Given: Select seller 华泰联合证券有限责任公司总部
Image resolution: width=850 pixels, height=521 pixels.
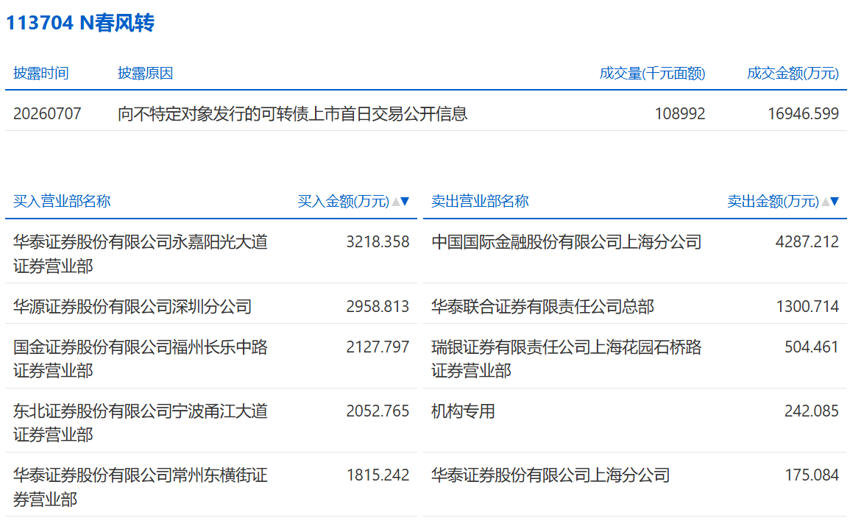Looking at the screenshot, I should (x=542, y=306).
